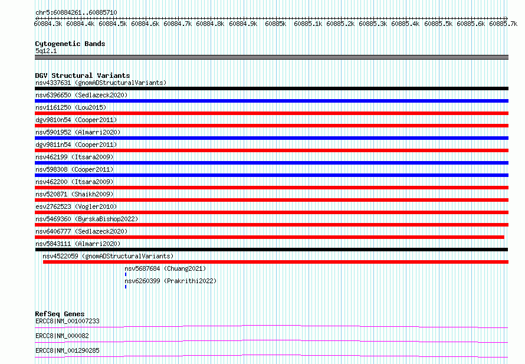Select the nsv462200 (Itsara2009) label
The height and width of the screenshot is (364, 525).
[x=74, y=182]
